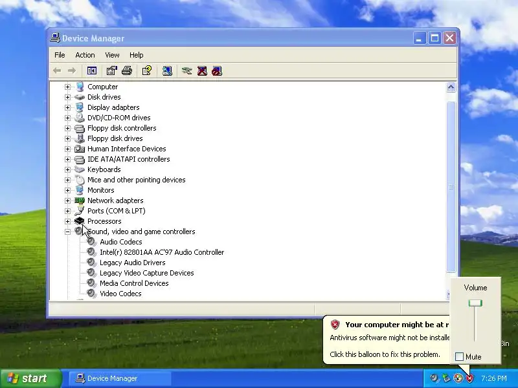Click Device Manager title bar icon
The width and height of the screenshot is (518, 388).
pyautogui.click(x=55, y=38)
